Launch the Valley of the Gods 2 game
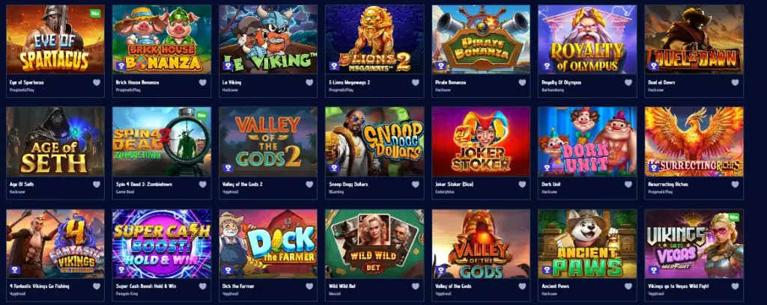This screenshot has width=767, height=305. 268,141
